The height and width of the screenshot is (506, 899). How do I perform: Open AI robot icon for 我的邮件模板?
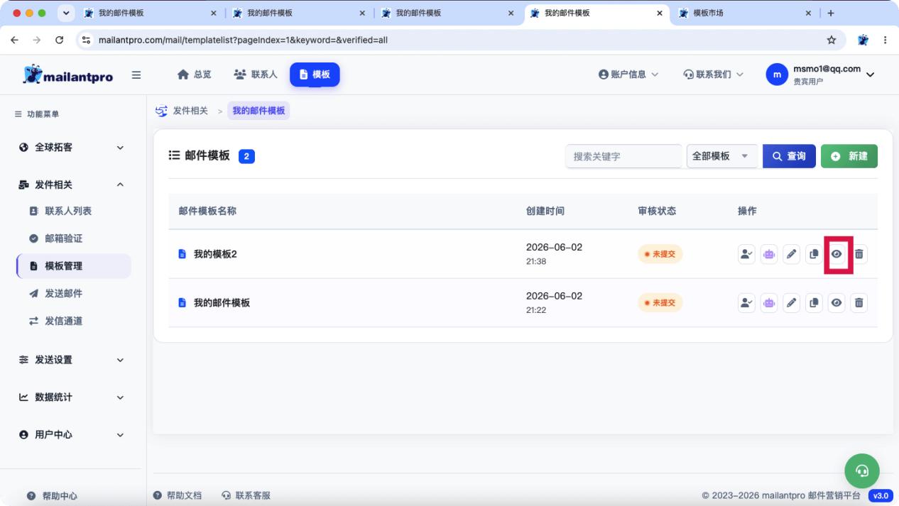click(x=769, y=303)
